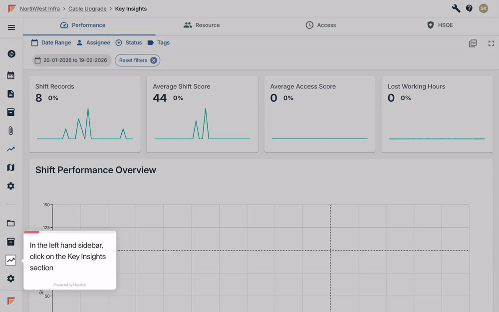Click the Average Shift Score value 44
499x312 pixels.
[160, 98]
